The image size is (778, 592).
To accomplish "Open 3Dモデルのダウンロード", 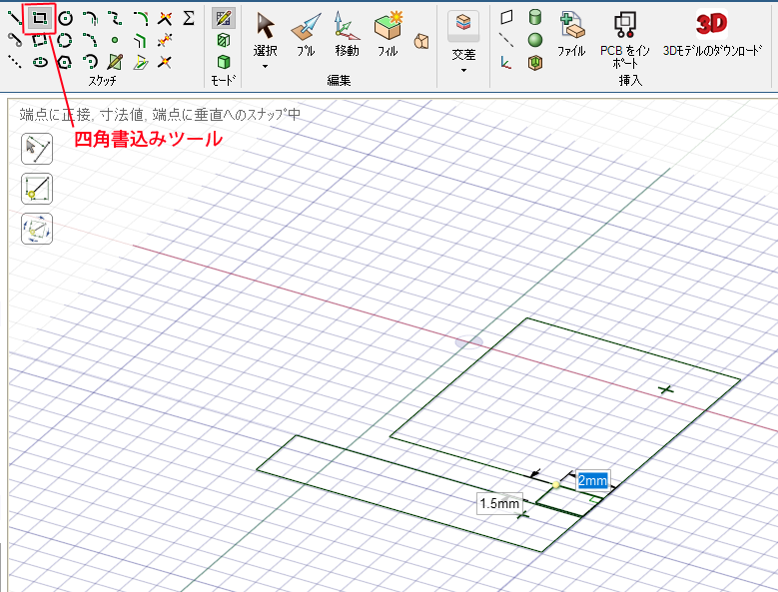I will 712,34.
